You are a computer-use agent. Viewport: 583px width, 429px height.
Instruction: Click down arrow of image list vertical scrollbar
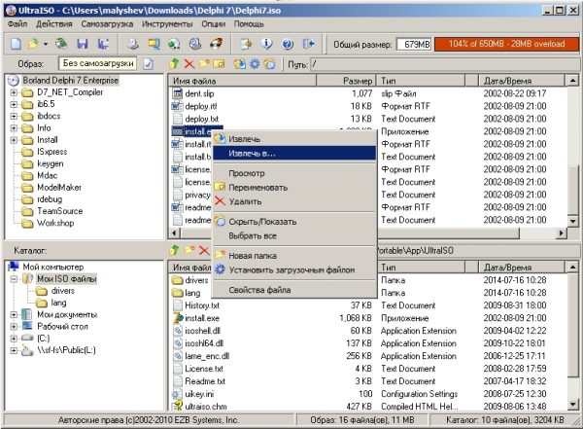pyautogui.click(x=572, y=221)
